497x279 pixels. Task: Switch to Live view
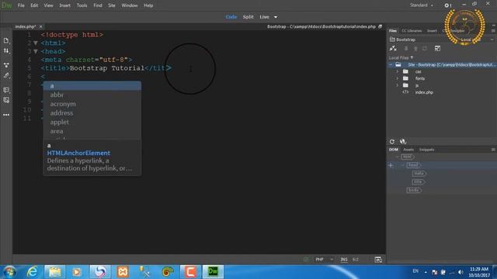264,17
